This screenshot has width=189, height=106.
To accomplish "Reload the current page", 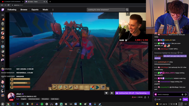I will click(x=9, y=5).
